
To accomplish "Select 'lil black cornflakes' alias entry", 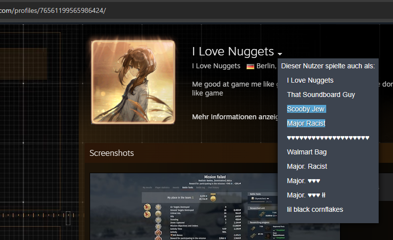I will tap(315, 209).
